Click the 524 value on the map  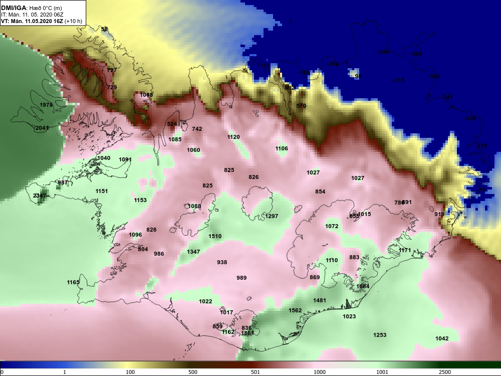coord(172,124)
